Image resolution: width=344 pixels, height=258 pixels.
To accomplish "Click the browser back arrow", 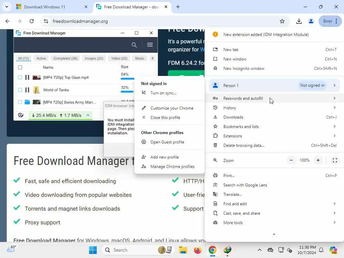I will [x=7, y=21].
